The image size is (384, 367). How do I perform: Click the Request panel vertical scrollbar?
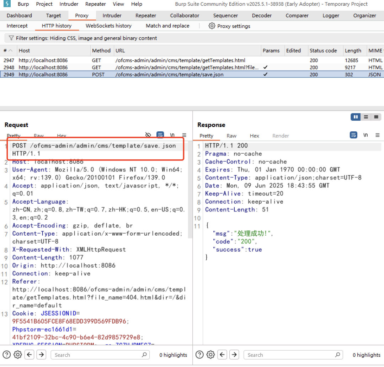[190, 189]
